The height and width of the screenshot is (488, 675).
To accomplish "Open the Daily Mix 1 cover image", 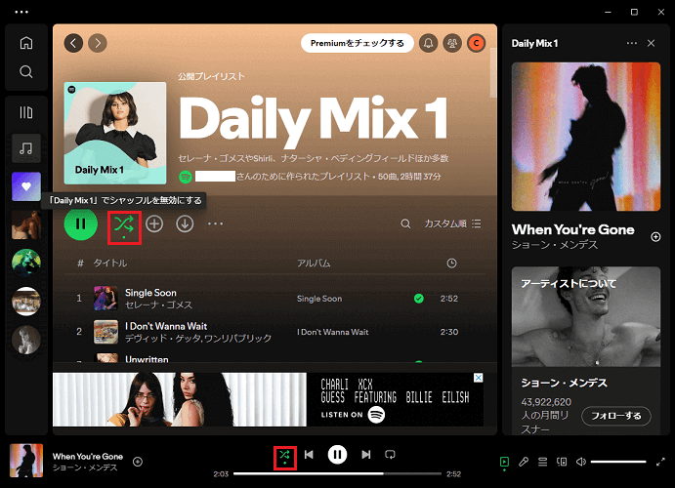I will coord(115,134).
